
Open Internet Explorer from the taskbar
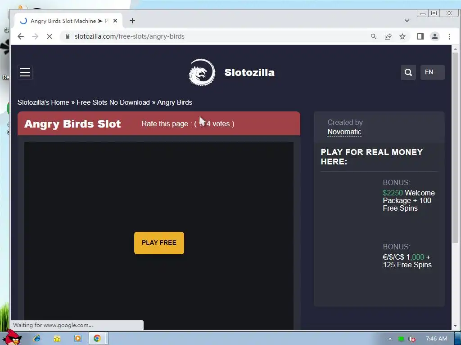(37, 339)
